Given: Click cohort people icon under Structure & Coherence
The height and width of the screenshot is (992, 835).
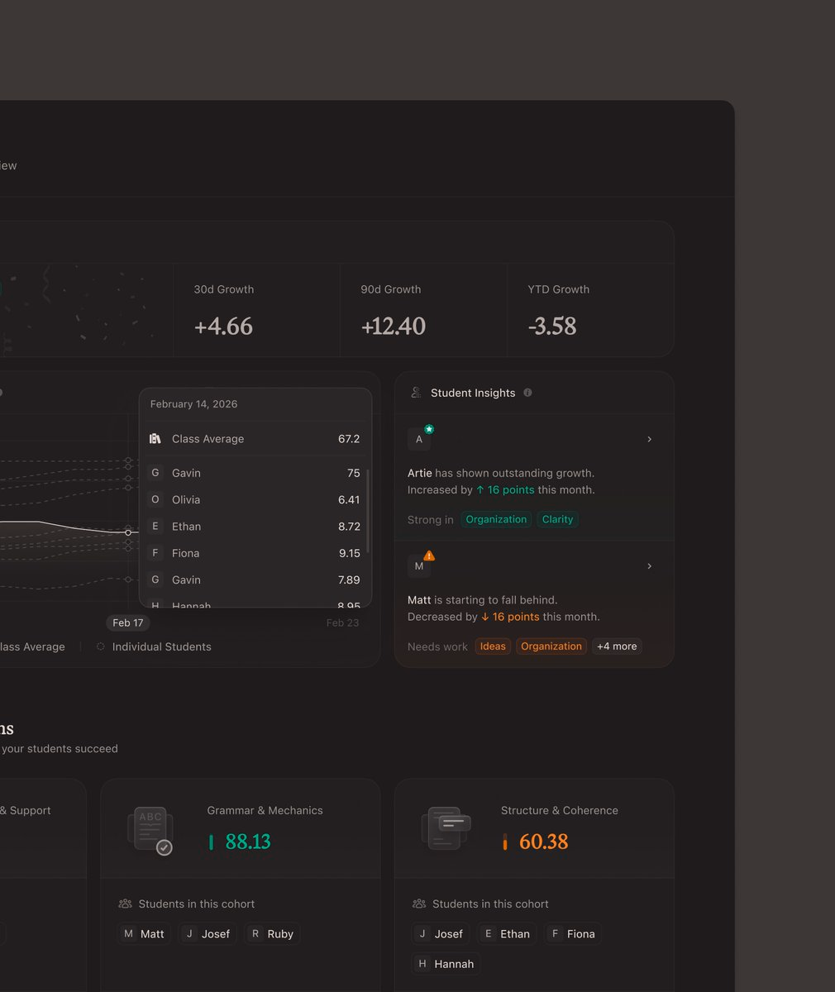Looking at the screenshot, I should pos(419,904).
